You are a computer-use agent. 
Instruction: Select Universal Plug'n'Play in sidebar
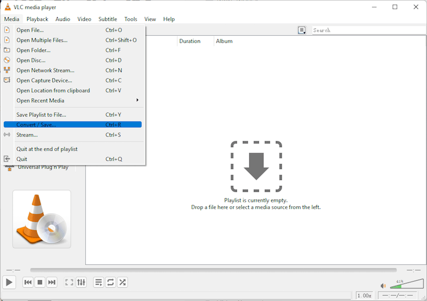(43, 167)
